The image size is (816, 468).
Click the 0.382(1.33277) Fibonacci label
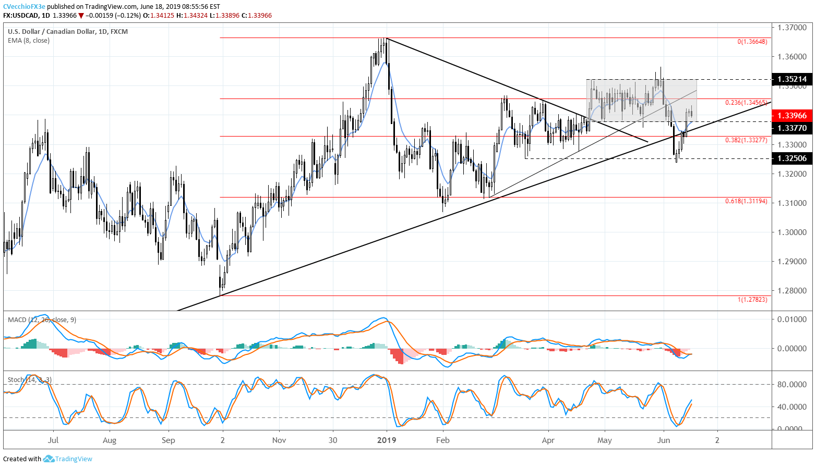point(746,140)
